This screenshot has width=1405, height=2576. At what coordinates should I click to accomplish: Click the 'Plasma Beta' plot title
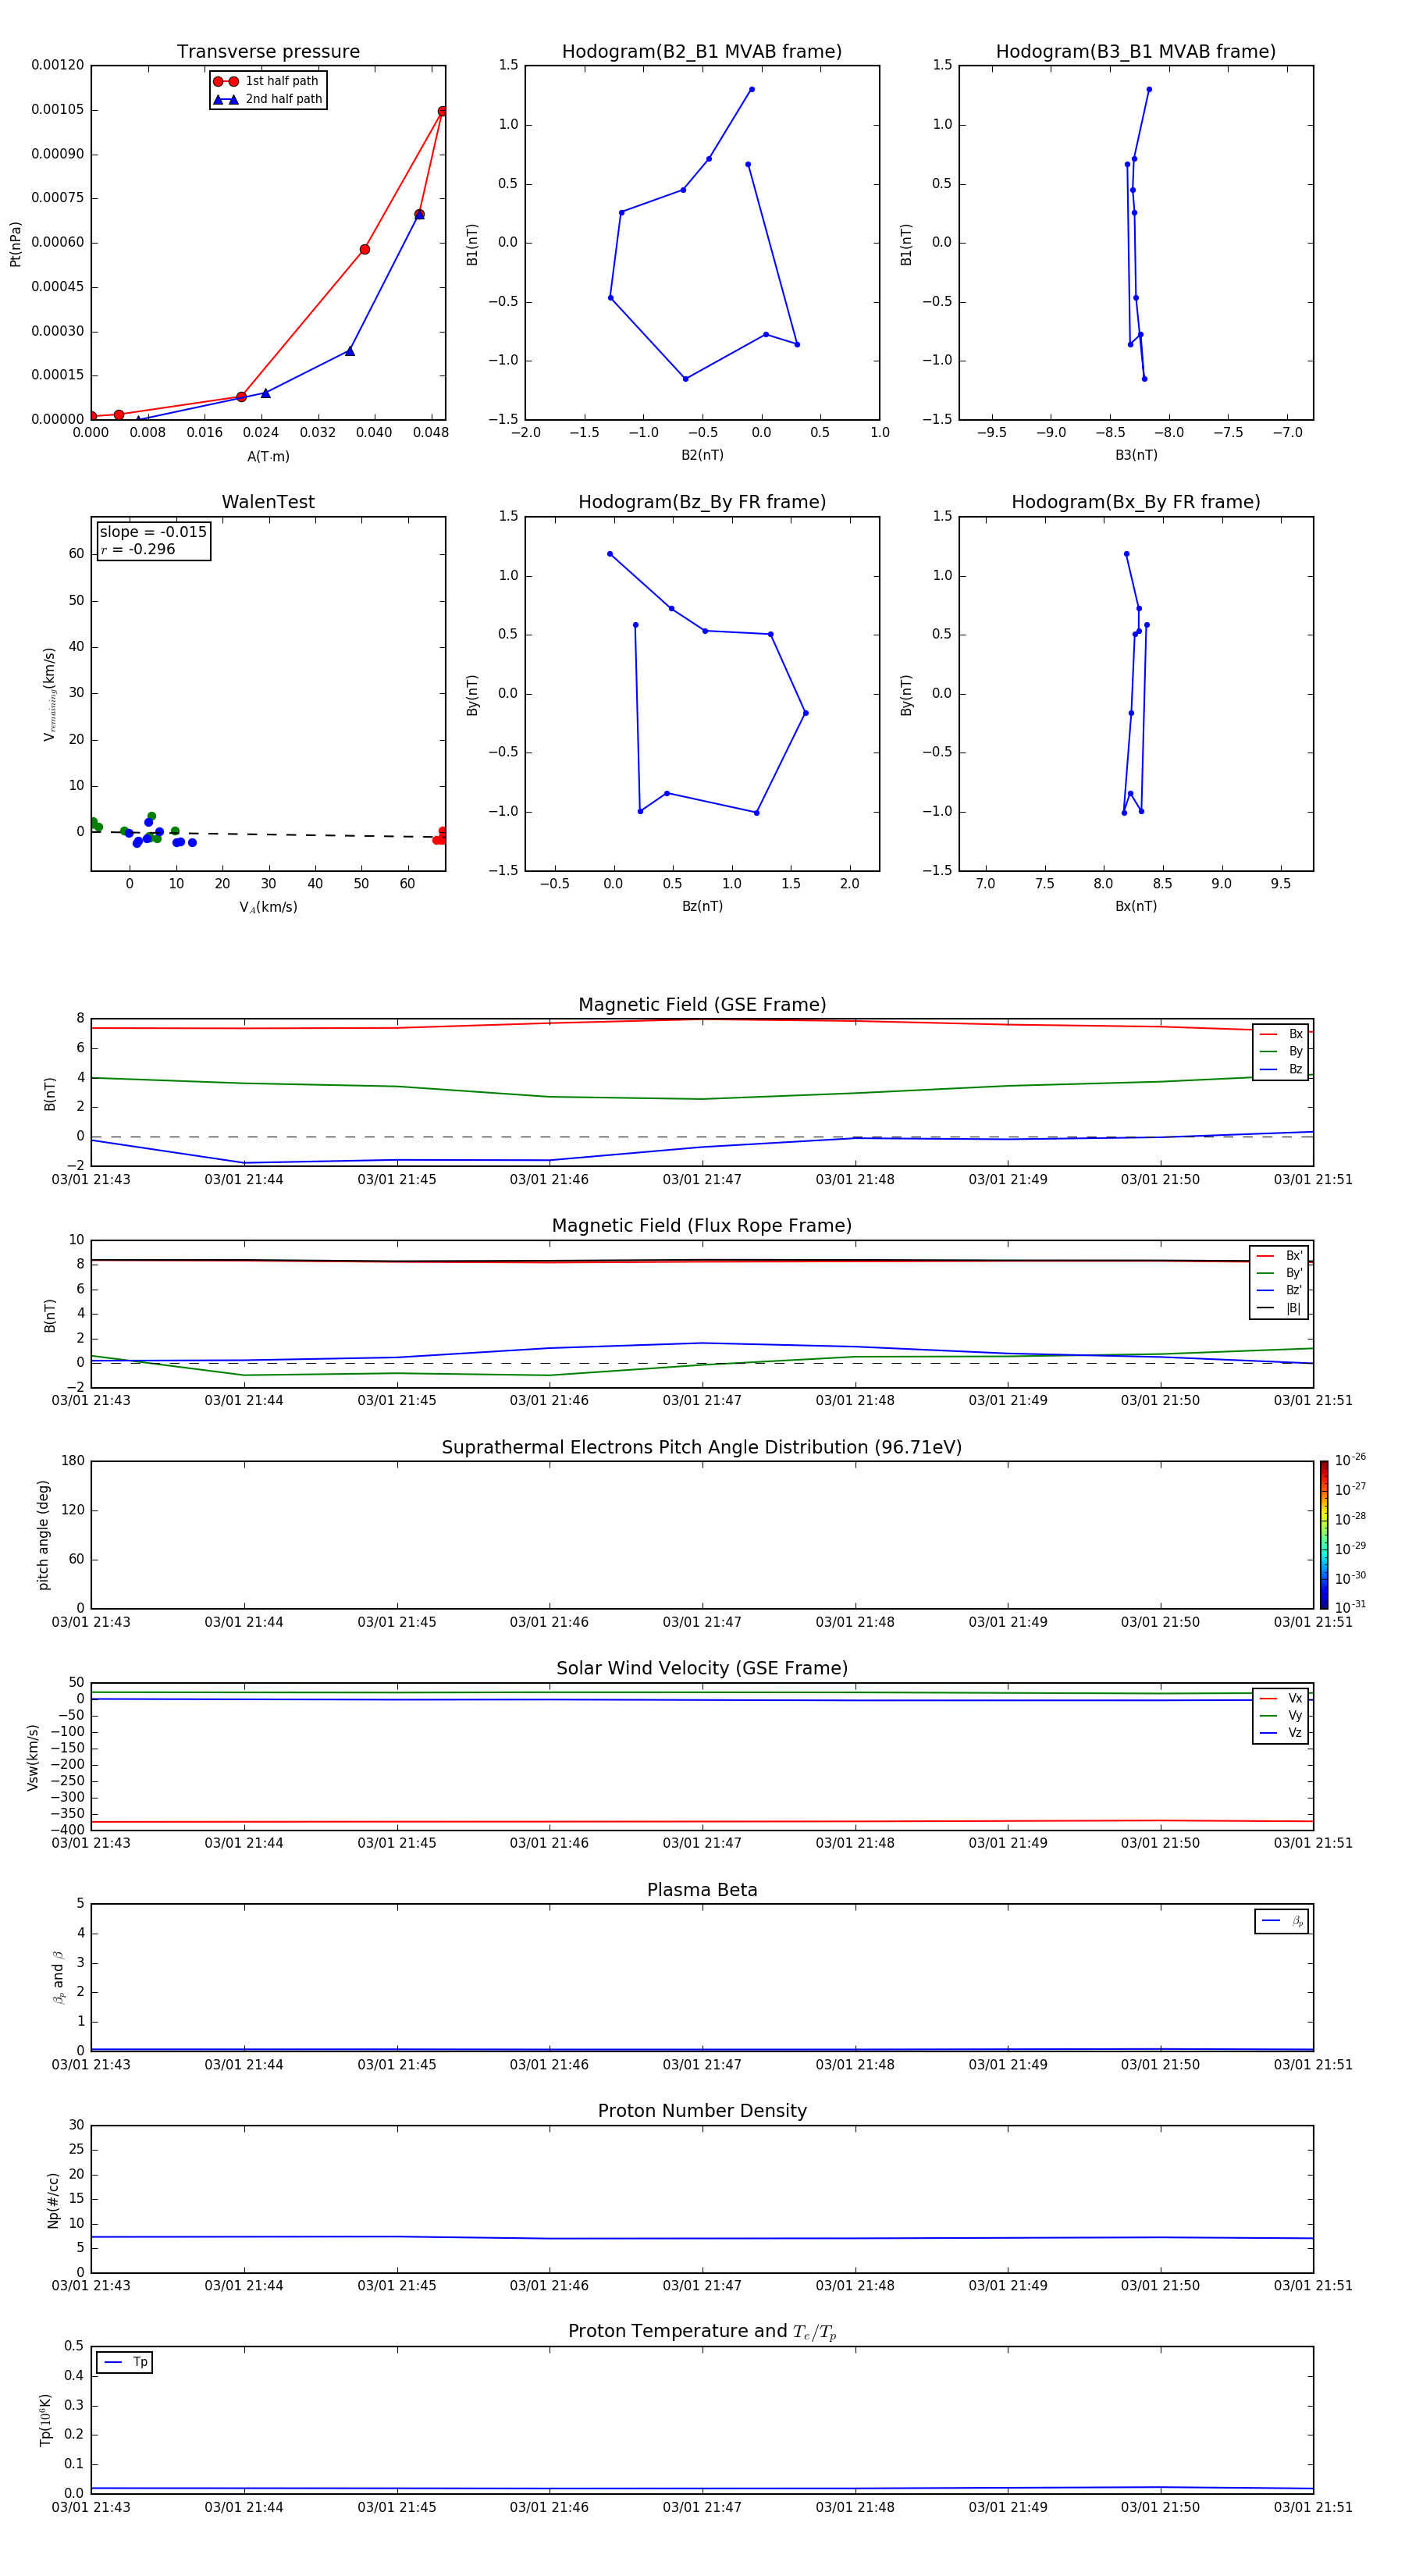pyautogui.click(x=702, y=1890)
